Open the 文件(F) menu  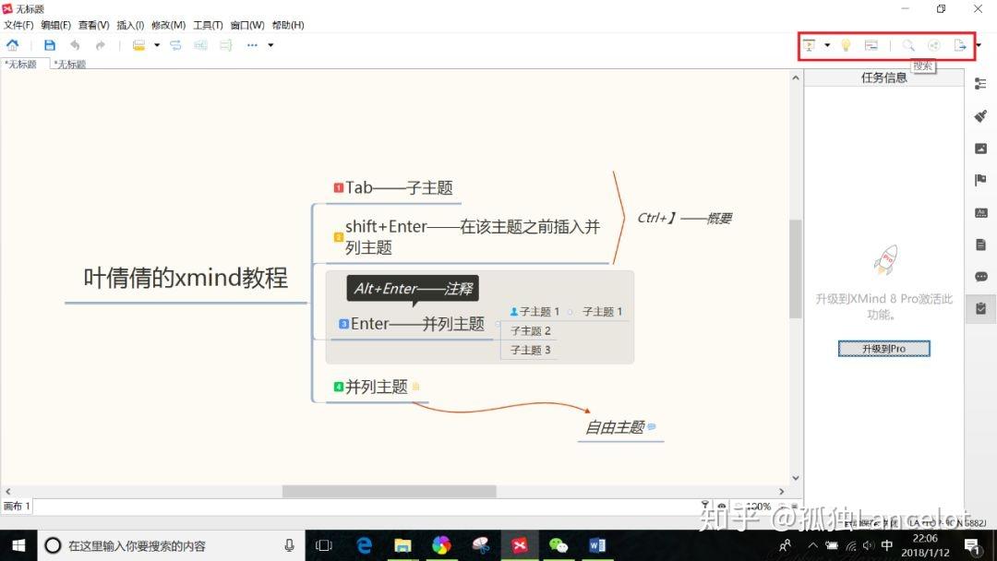18,25
